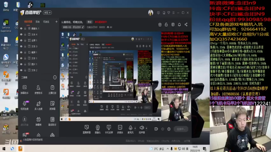The image size is (271, 152).
Task: Open the 房管助手 tool
Action: click(38, 90)
